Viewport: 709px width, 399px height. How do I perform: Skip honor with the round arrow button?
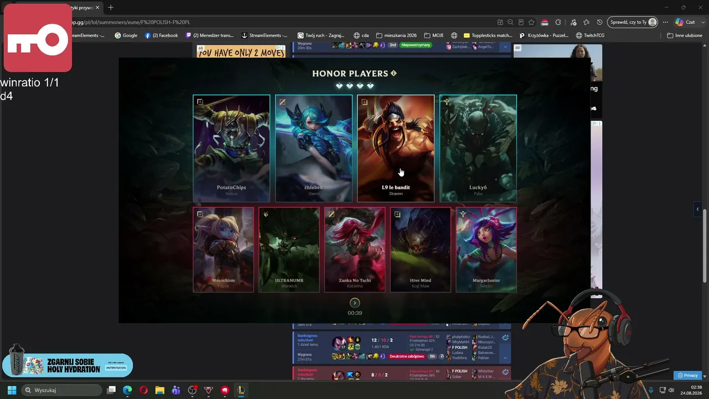click(x=354, y=303)
